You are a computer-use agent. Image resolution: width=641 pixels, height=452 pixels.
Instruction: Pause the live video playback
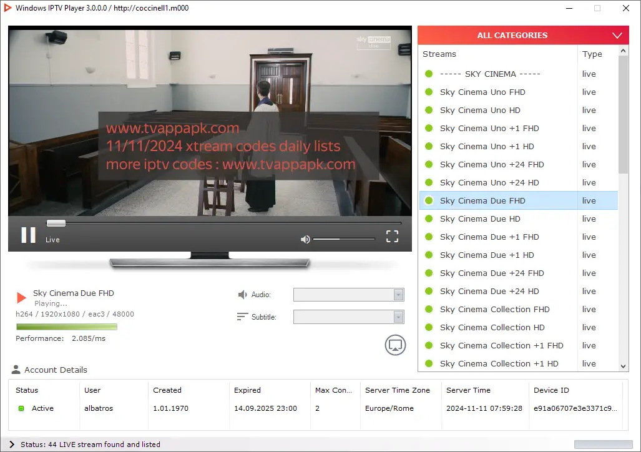(28, 235)
